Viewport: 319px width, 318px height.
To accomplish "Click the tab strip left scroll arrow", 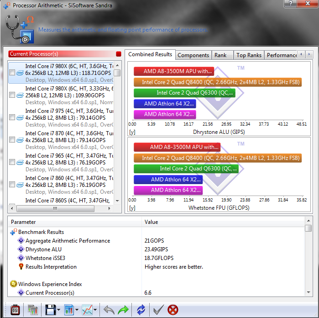I will (301, 54).
